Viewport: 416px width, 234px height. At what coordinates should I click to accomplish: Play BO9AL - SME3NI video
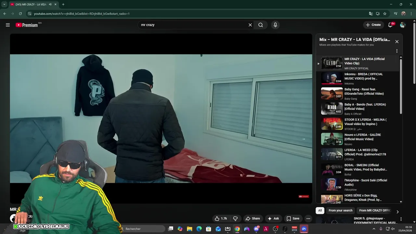pos(357,170)
